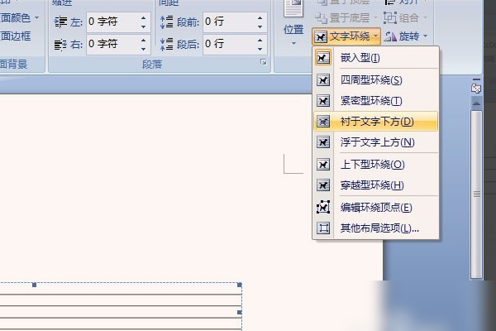Expand the 置于底层 dropdown arrow

click(376, 18)
